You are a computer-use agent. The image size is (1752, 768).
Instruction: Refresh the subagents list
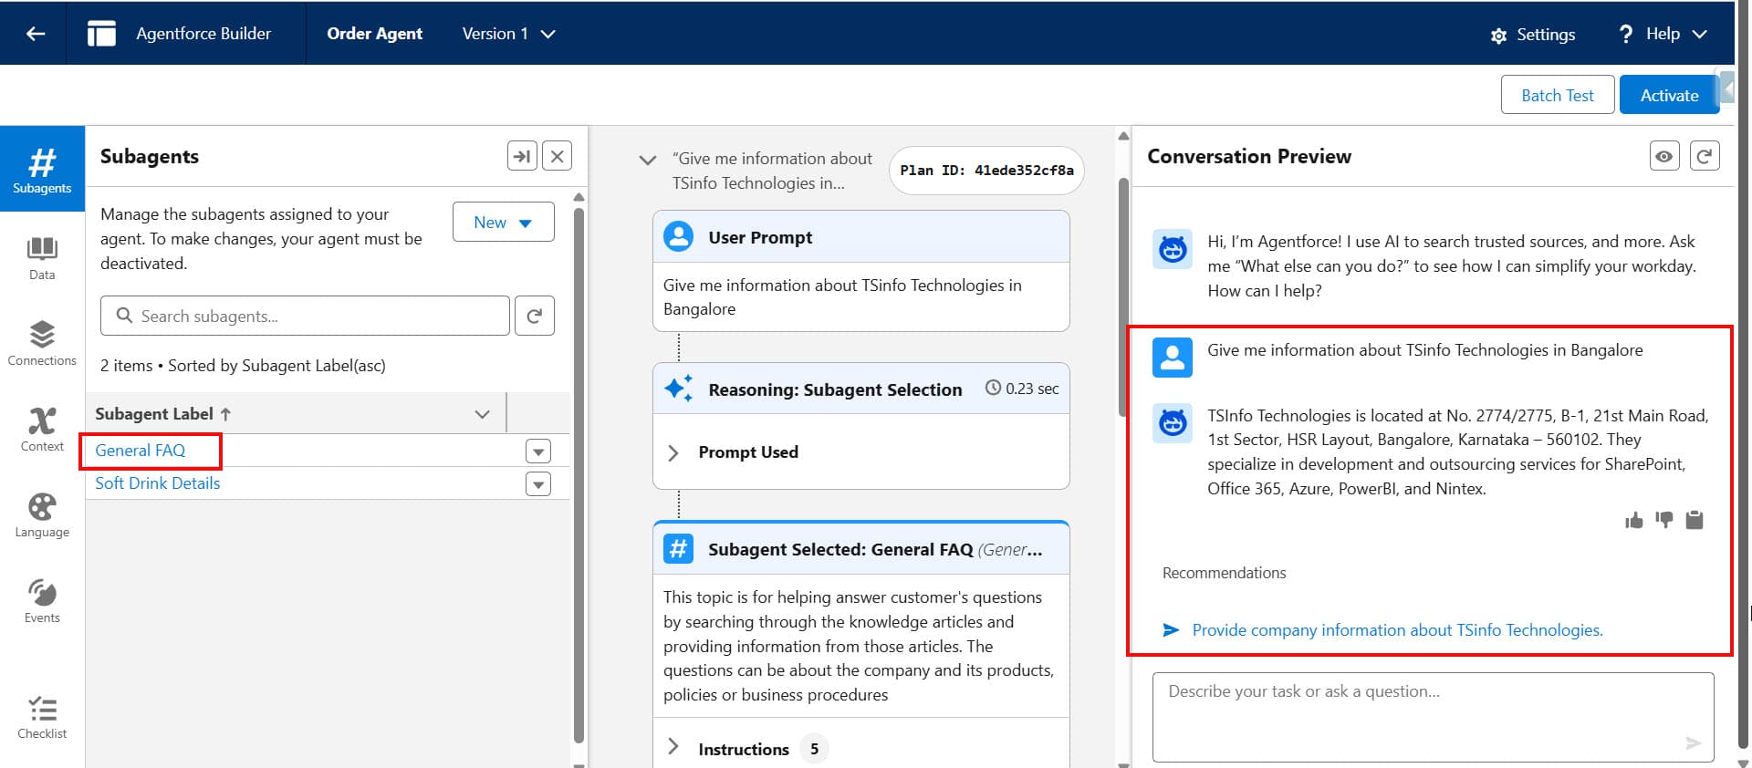tap(535, 316)
